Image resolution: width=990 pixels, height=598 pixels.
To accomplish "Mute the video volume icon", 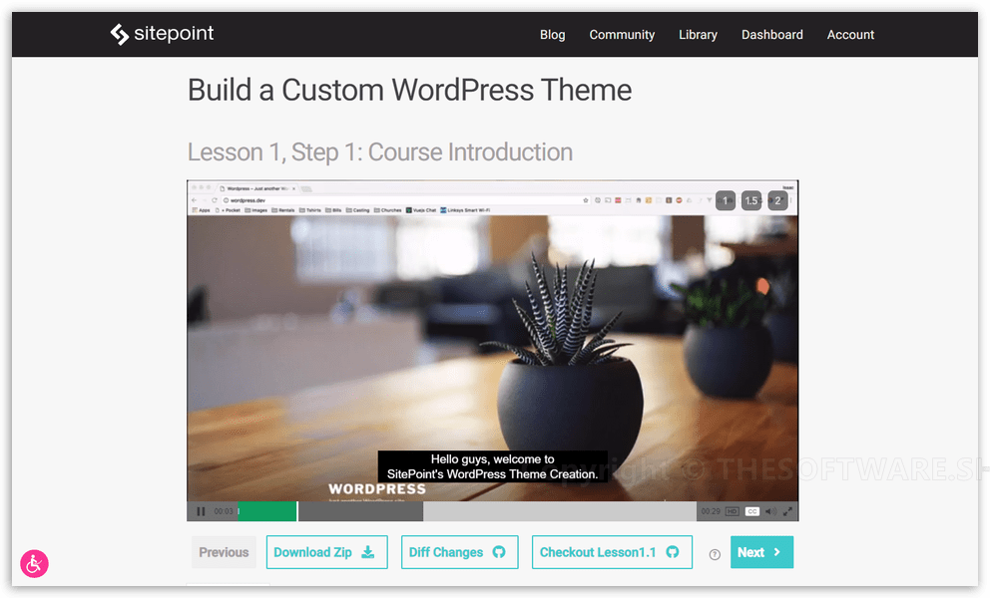I will tap(770, 511).
